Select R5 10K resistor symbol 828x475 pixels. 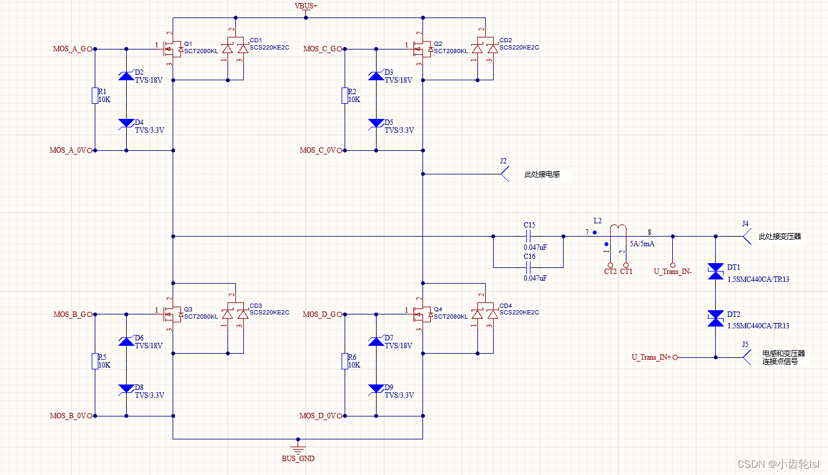coord(95,361)
